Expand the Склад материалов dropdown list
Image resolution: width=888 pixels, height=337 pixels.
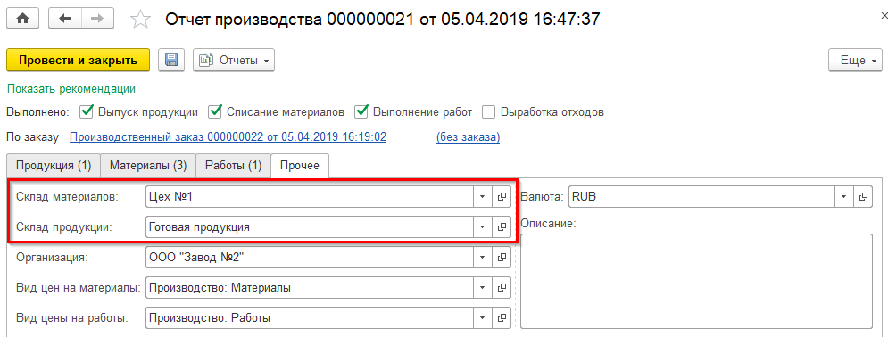coord(483,197)
